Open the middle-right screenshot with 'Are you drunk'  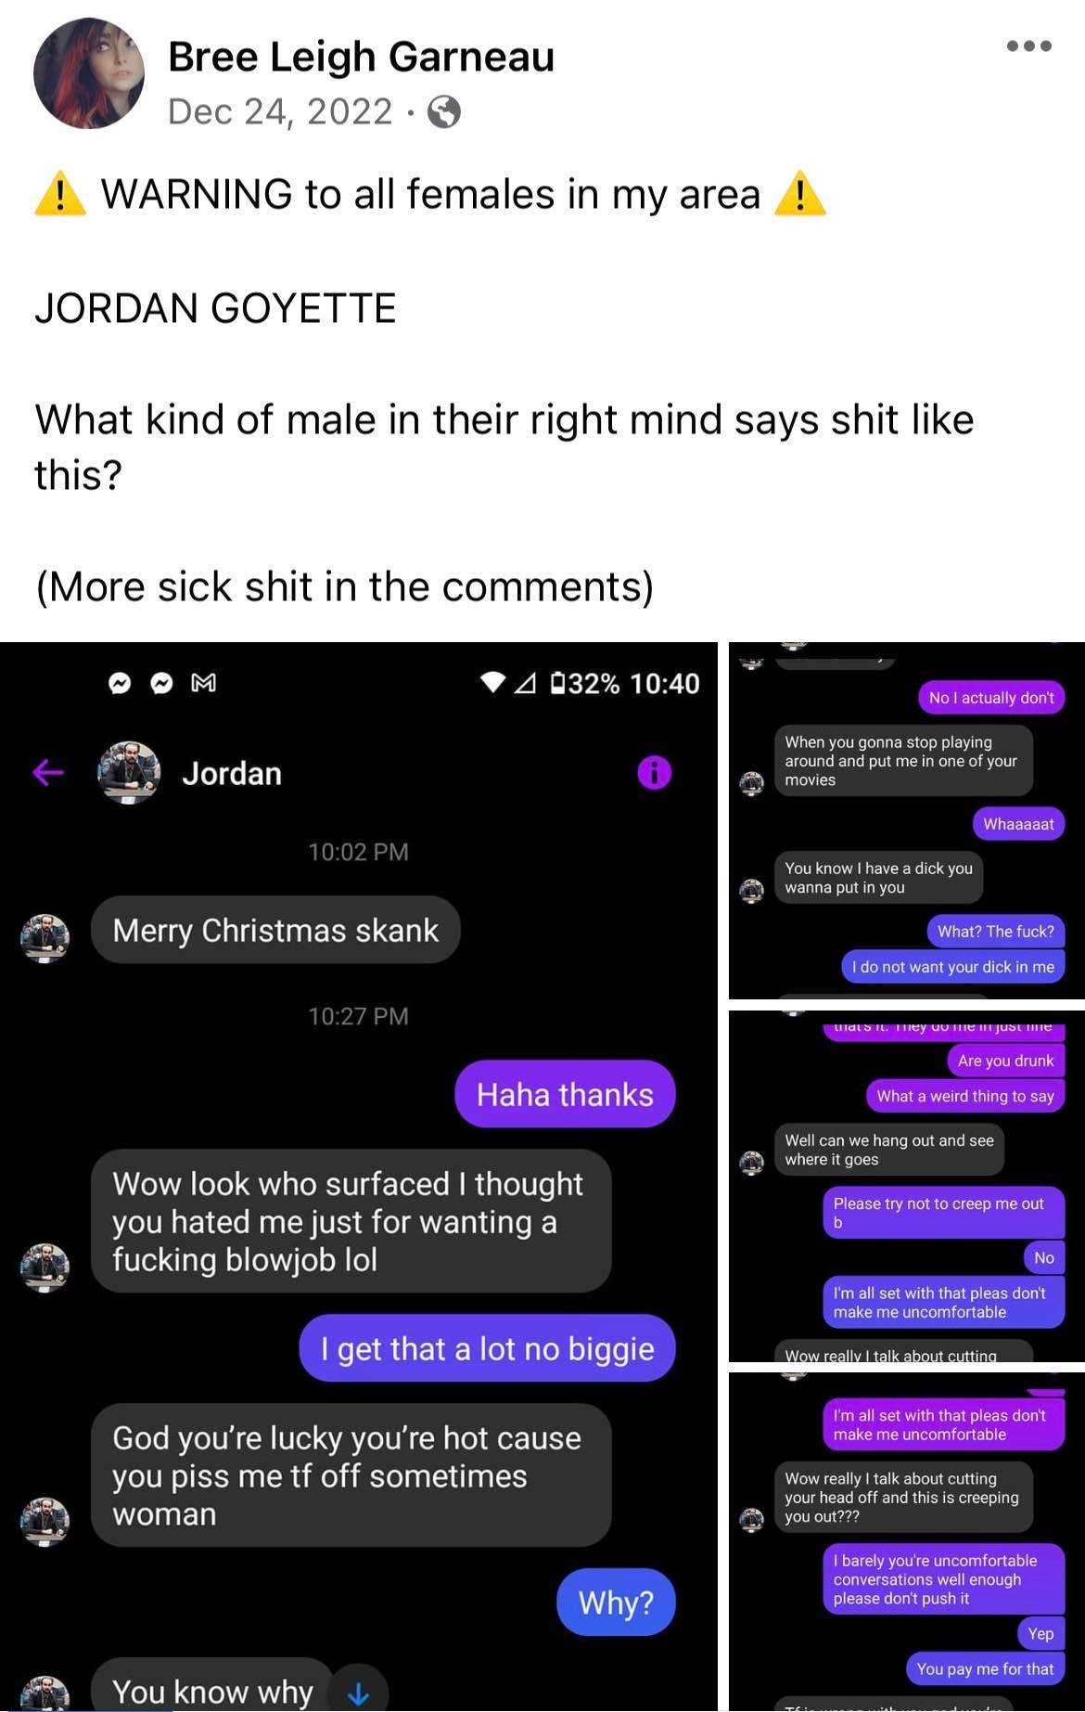907,1186
